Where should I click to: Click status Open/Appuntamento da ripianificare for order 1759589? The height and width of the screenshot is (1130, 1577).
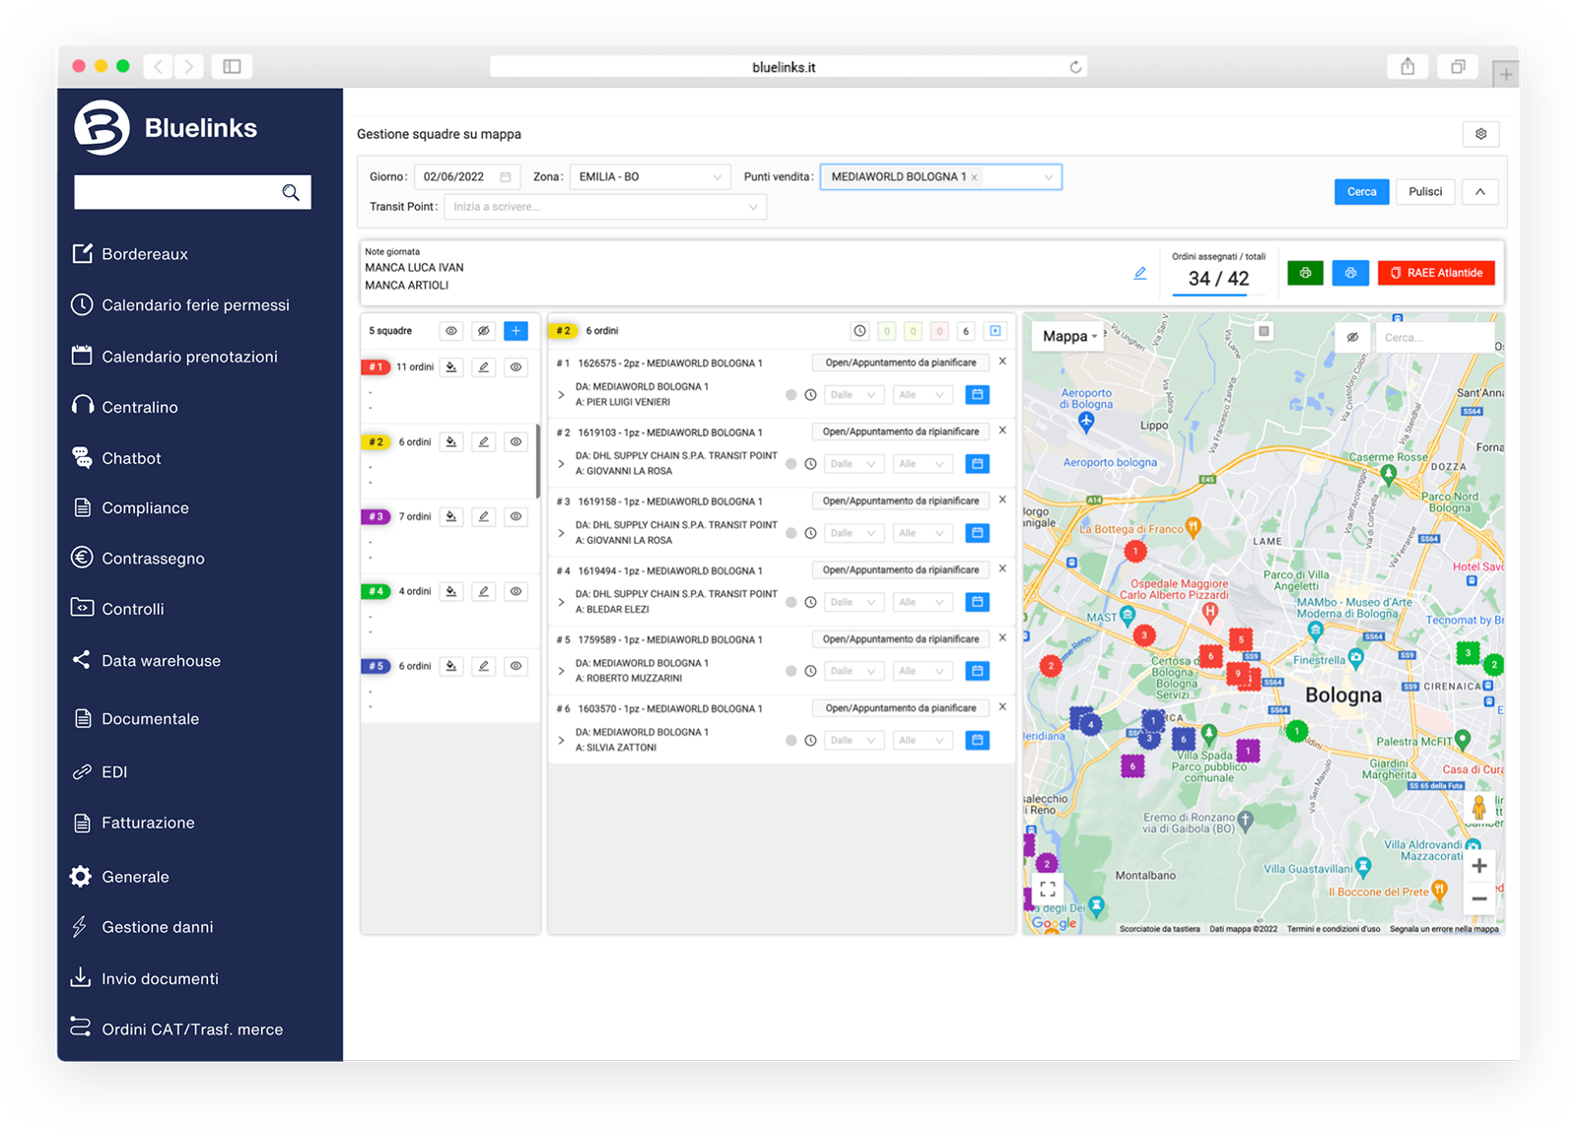(x=901, y=639)
